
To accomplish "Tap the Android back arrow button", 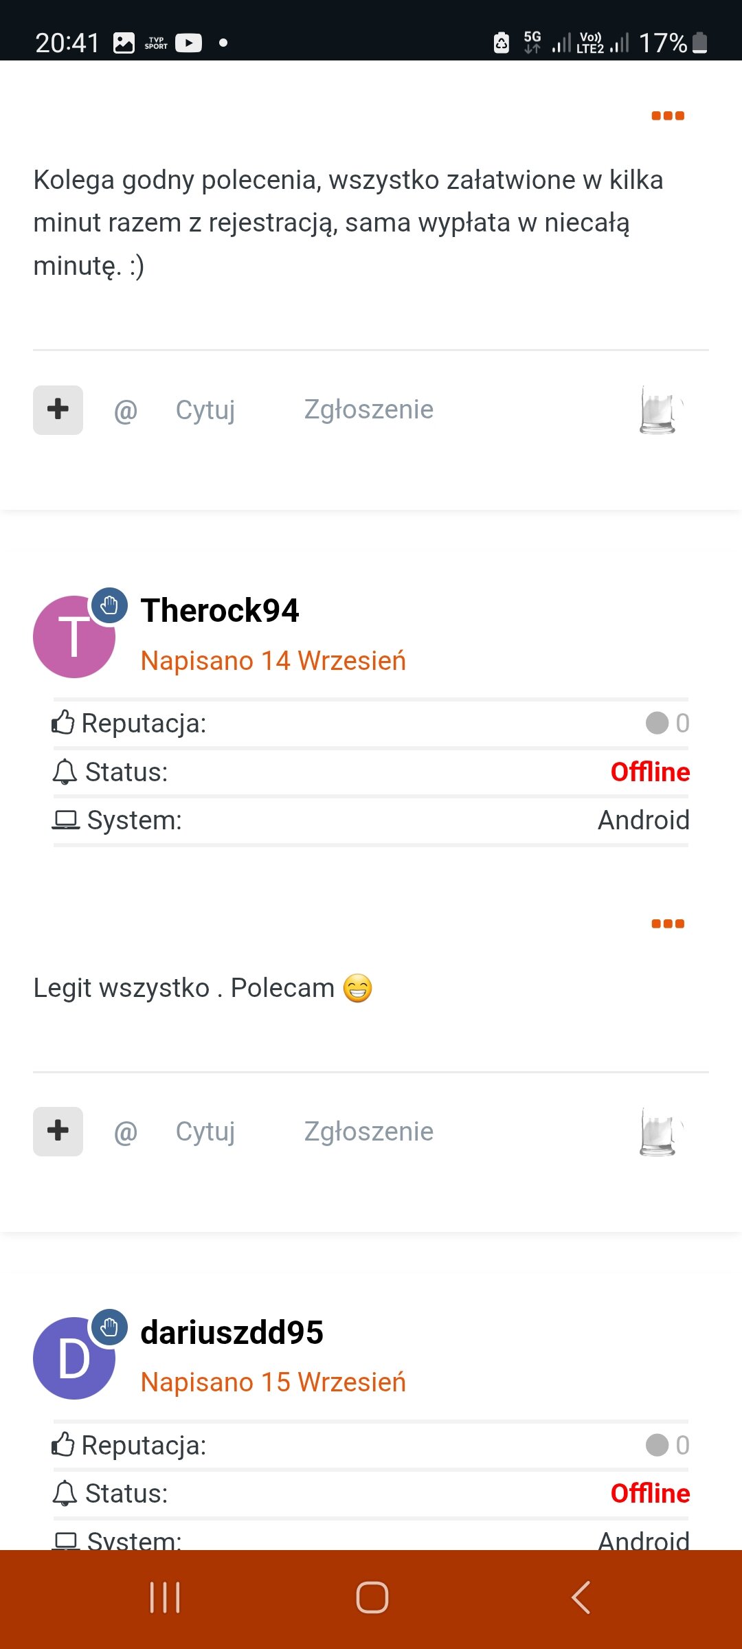I will point(581,1597).
